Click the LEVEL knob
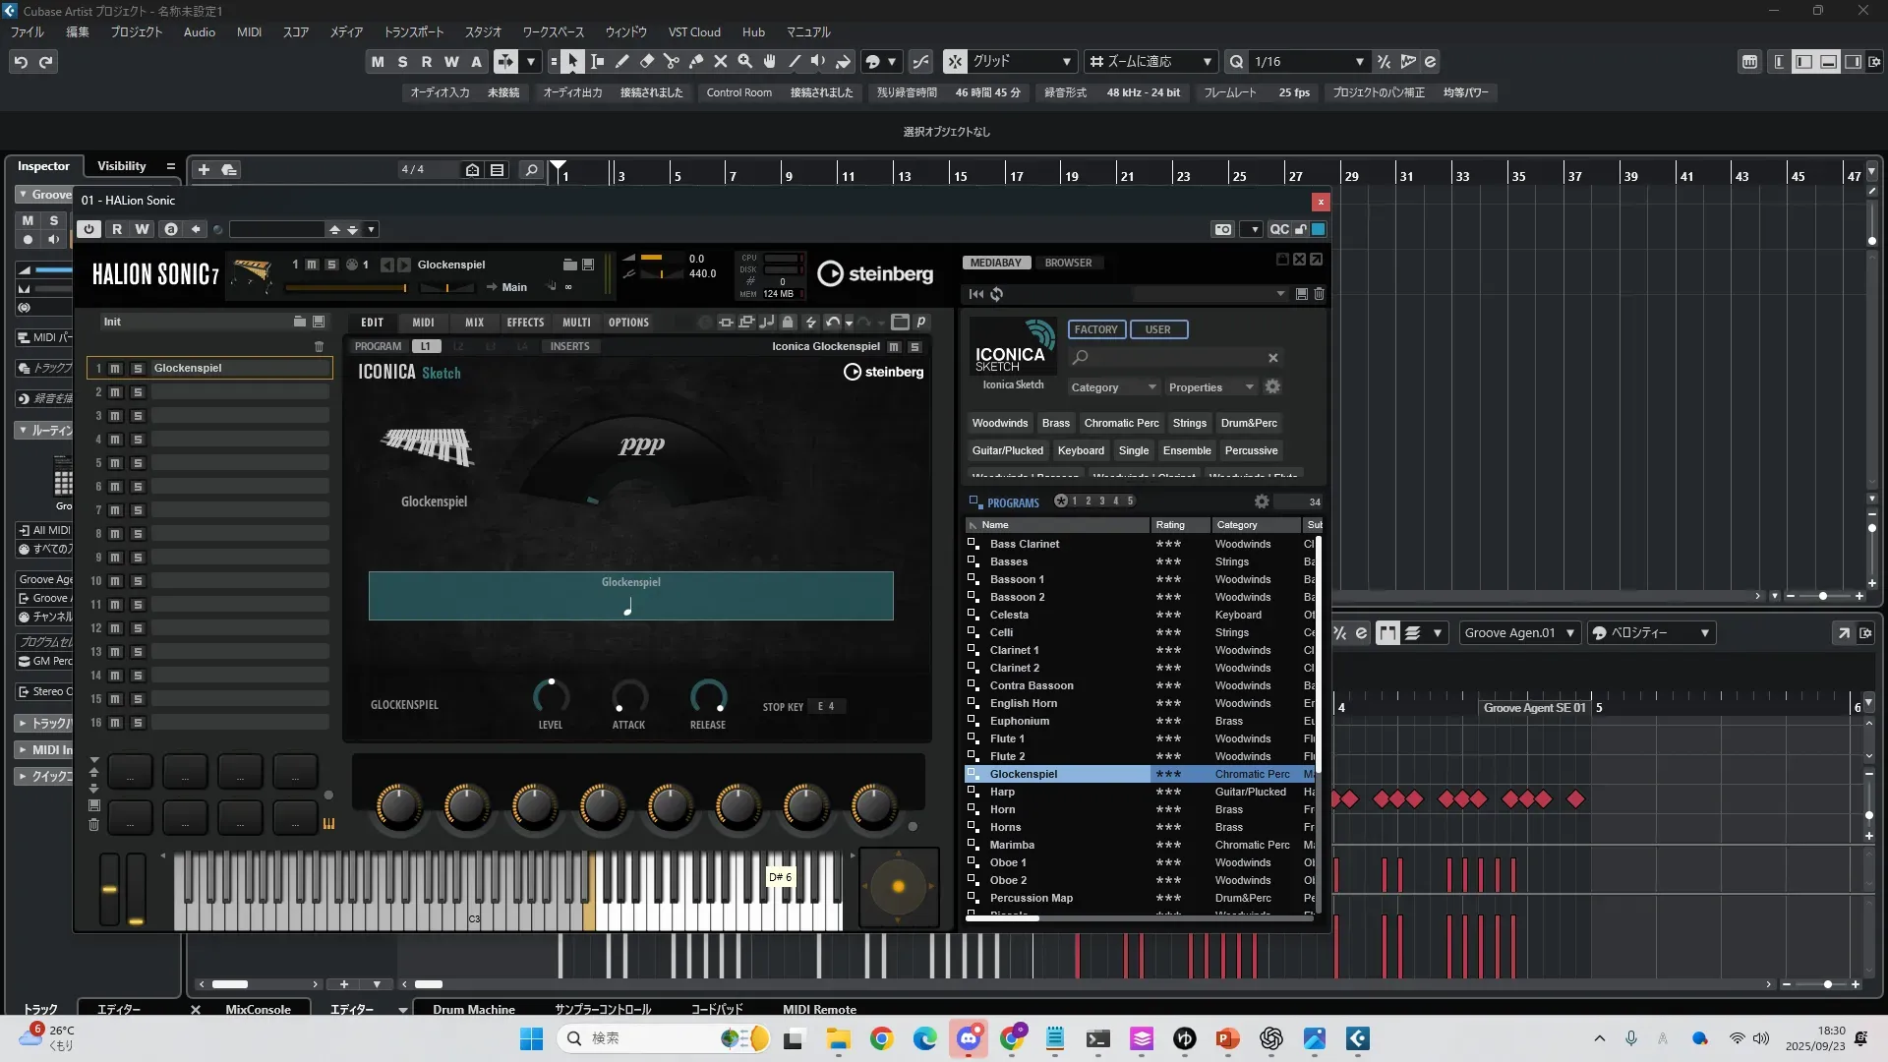The height and width of the screenshot is (1062, 1888). point(551,697)
